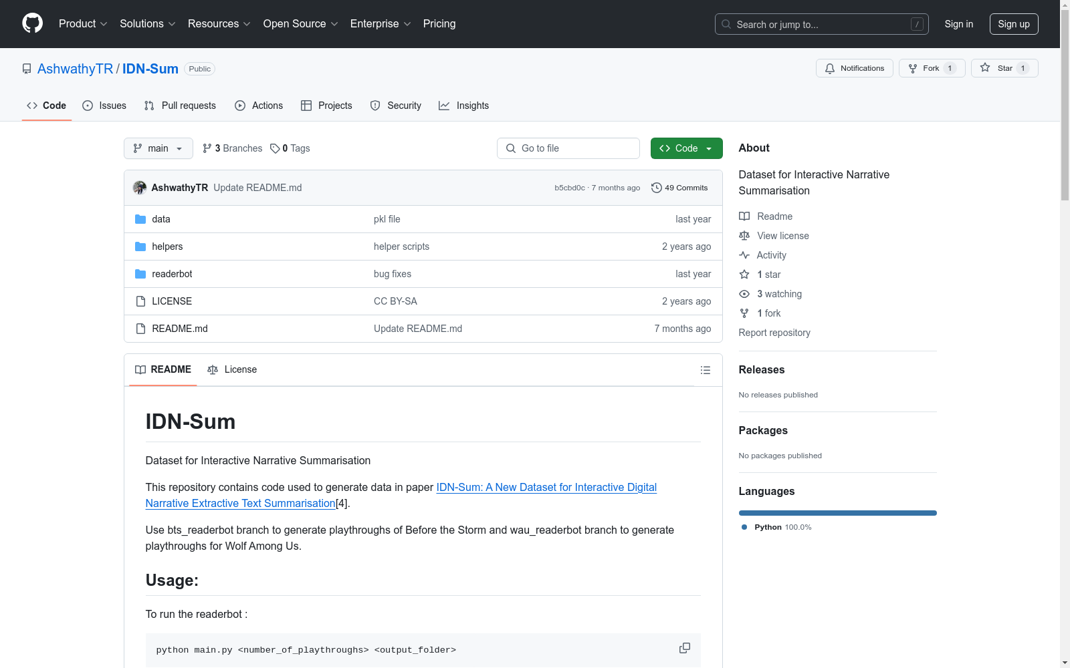Click the data folder icon
1070x668 pixels.
tap(140, 219)
